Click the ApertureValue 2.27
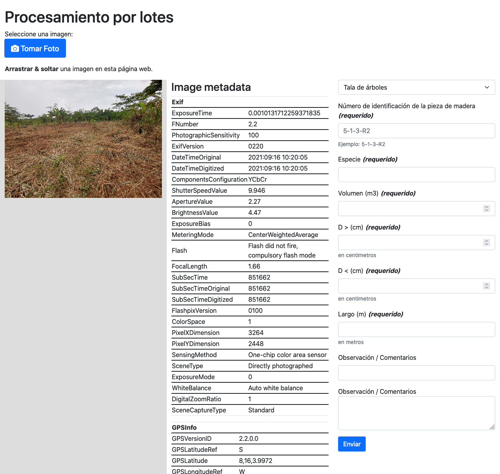 pyautogui.click(x=254, y=201)
